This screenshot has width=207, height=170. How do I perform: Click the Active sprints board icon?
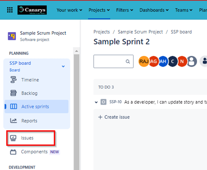point(13,106)
